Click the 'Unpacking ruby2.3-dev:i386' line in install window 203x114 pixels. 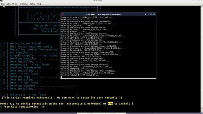(80, 75)
